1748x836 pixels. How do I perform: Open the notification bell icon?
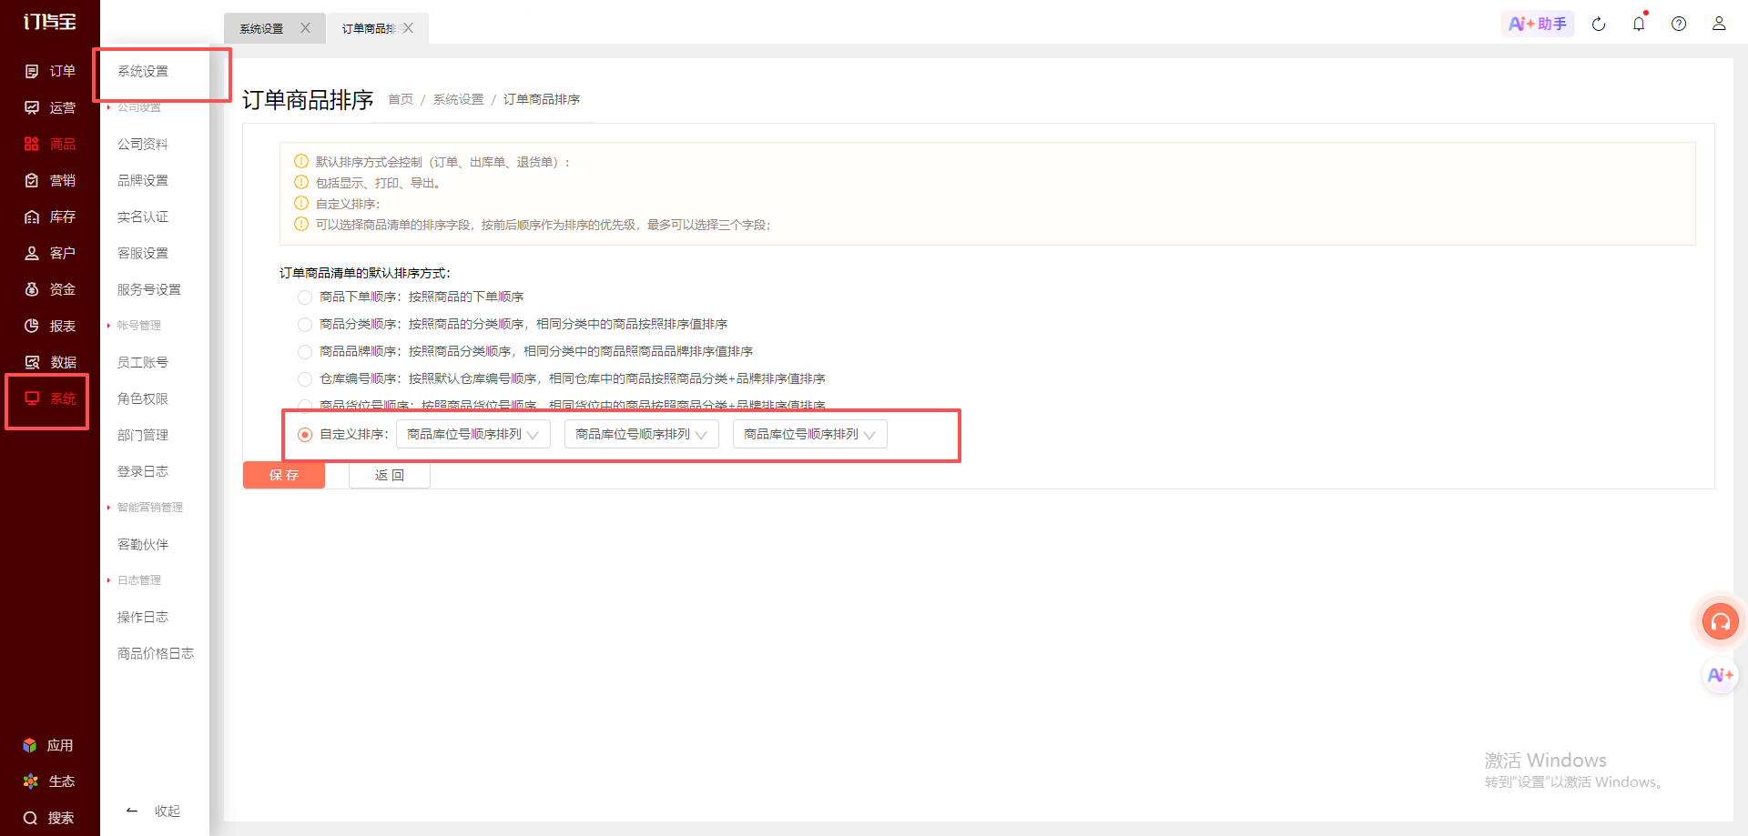1639,24
